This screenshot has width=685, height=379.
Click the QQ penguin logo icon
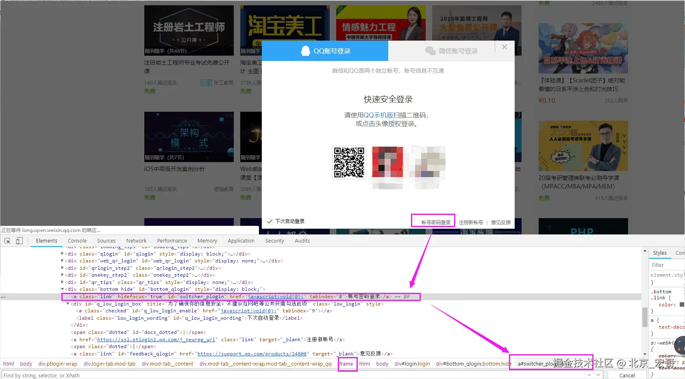[305, 51]
